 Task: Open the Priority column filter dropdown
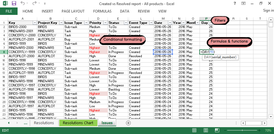[x=105, y=23]
